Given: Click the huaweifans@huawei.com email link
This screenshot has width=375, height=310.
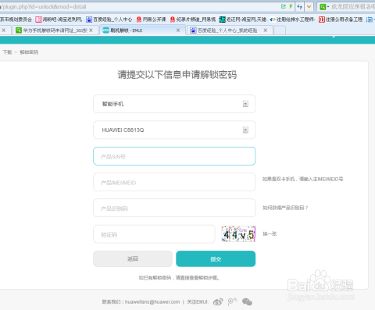Looking at the screenshot, I should coord(152,302).
